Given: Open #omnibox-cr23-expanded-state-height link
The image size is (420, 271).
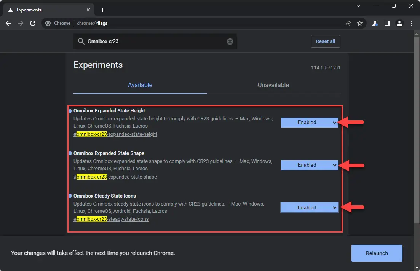Looking at the screenshot, I should pyautogui.click(x=115, y=134).
